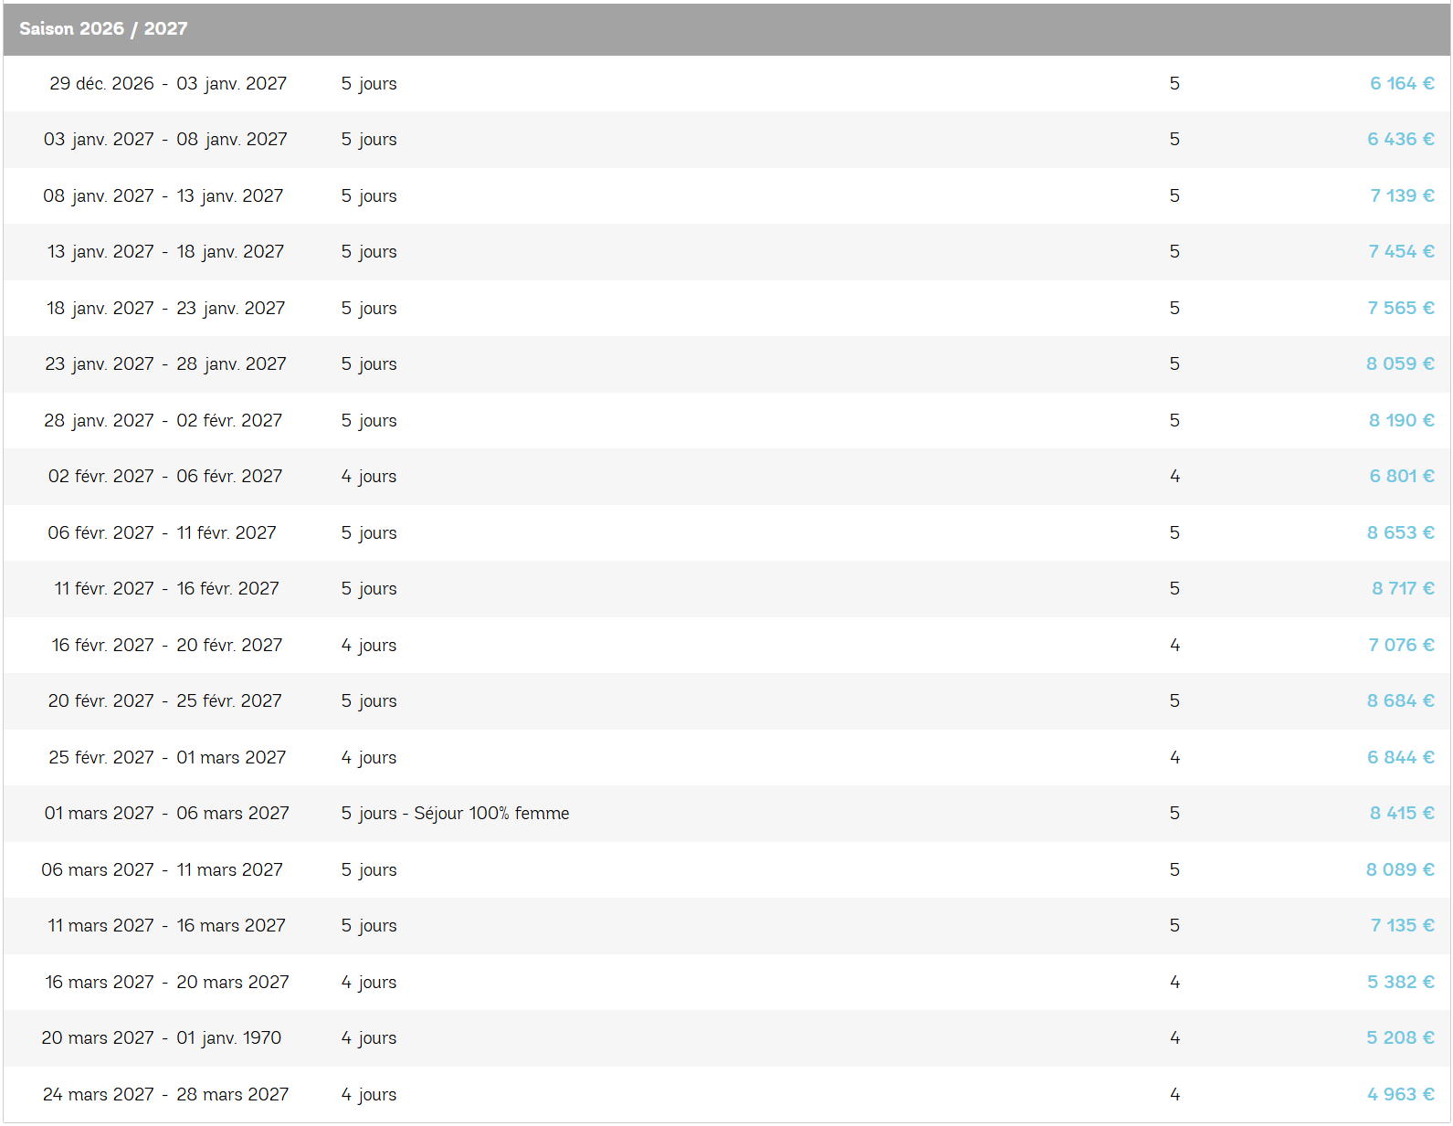
Task: Select the 20 mars 2027 - 01 janv. 1970 dates
Action: (162, 1038)
